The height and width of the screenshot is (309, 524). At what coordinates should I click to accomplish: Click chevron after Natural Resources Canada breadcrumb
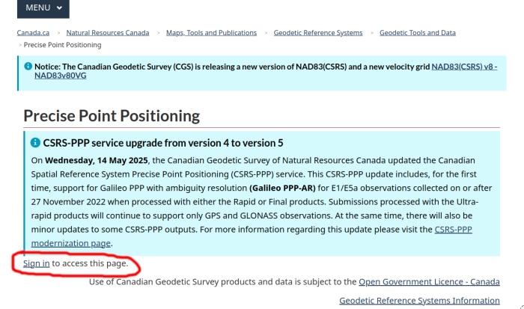pyautogui.click(x=158, y=33)
